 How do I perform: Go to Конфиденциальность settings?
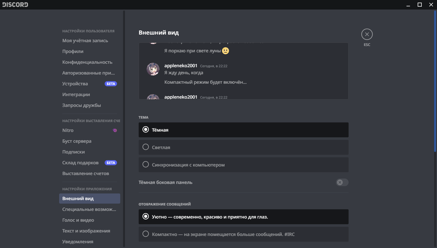click(90, 62)
